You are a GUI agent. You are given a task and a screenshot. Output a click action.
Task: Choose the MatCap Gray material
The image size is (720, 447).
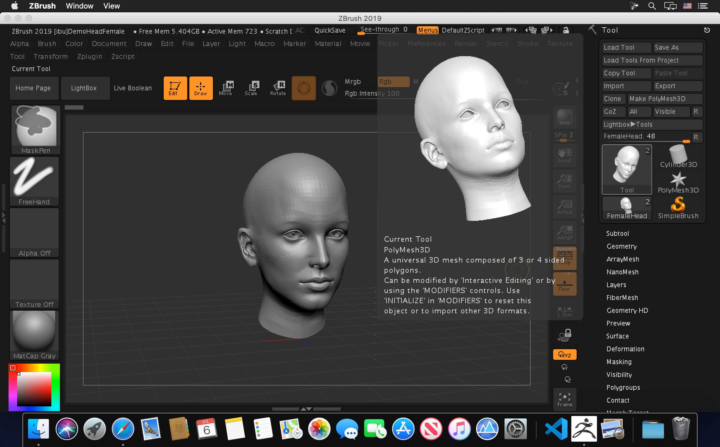34,335
